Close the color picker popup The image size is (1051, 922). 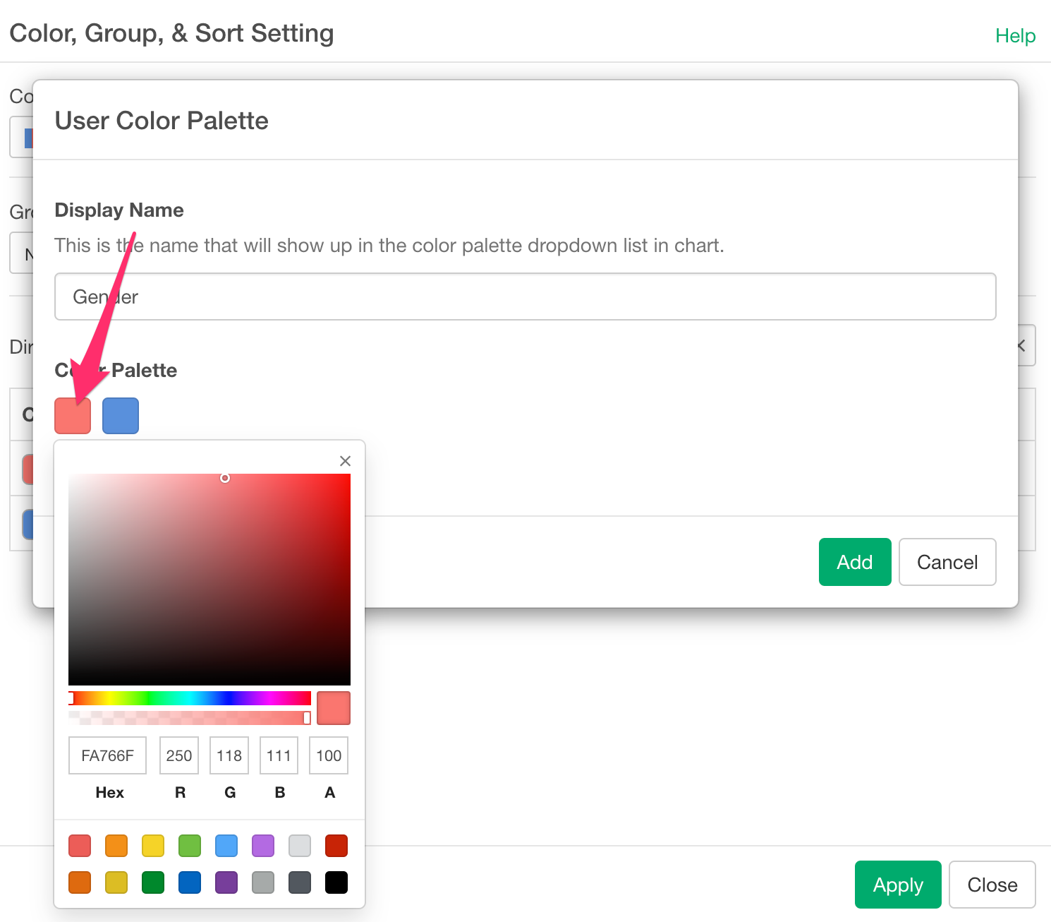[x=345, y=461]
